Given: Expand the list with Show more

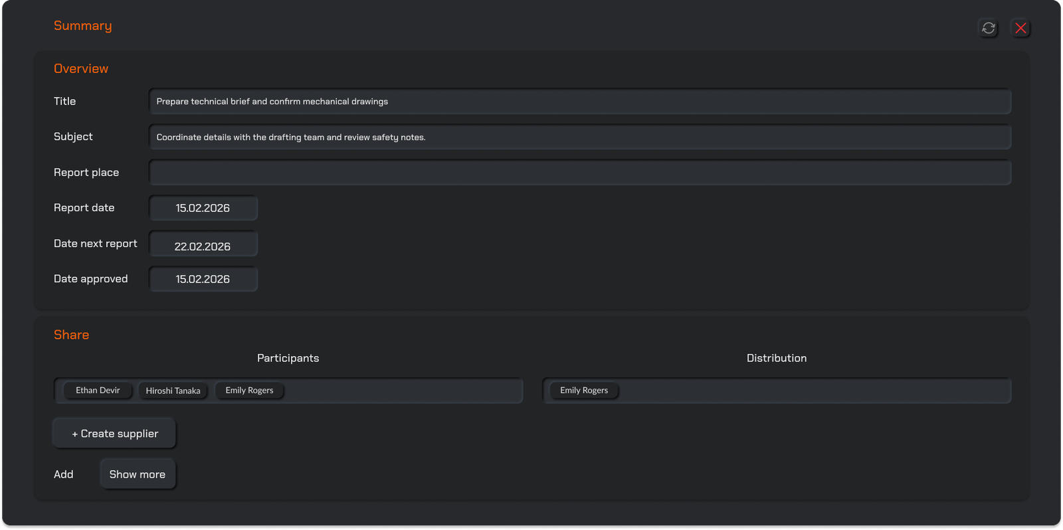Looking at the screenshot, I should click(138, 474).
